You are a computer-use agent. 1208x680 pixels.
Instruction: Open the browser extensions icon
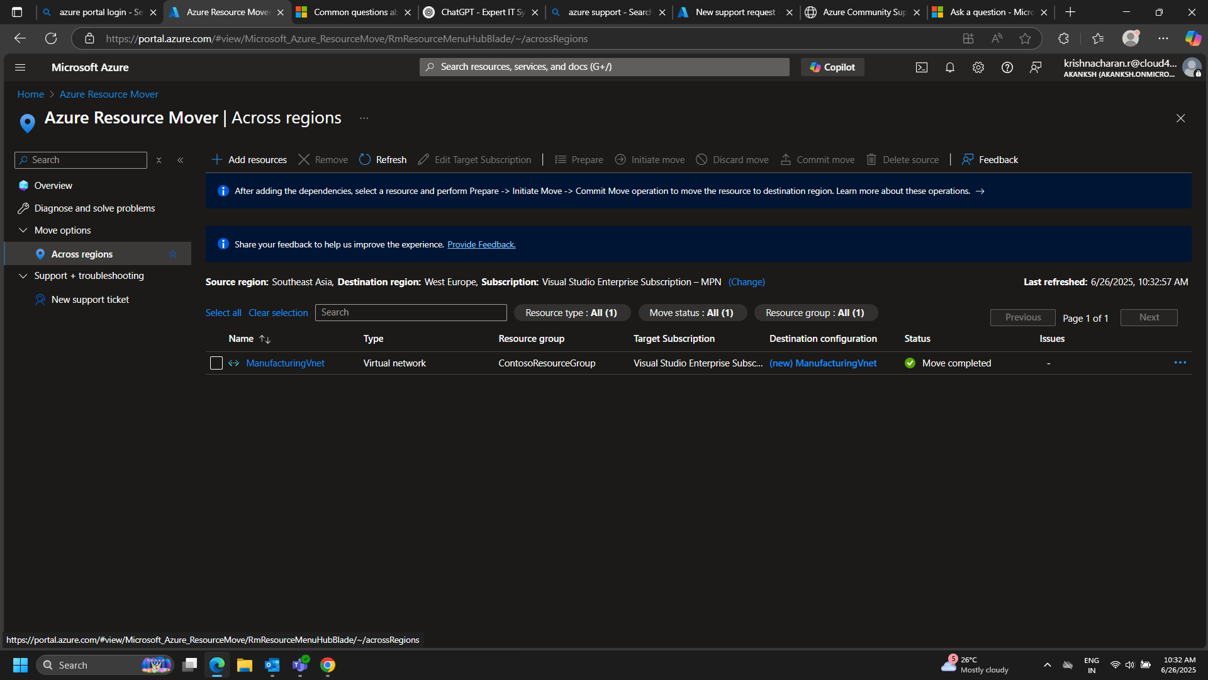(1063, 38)
